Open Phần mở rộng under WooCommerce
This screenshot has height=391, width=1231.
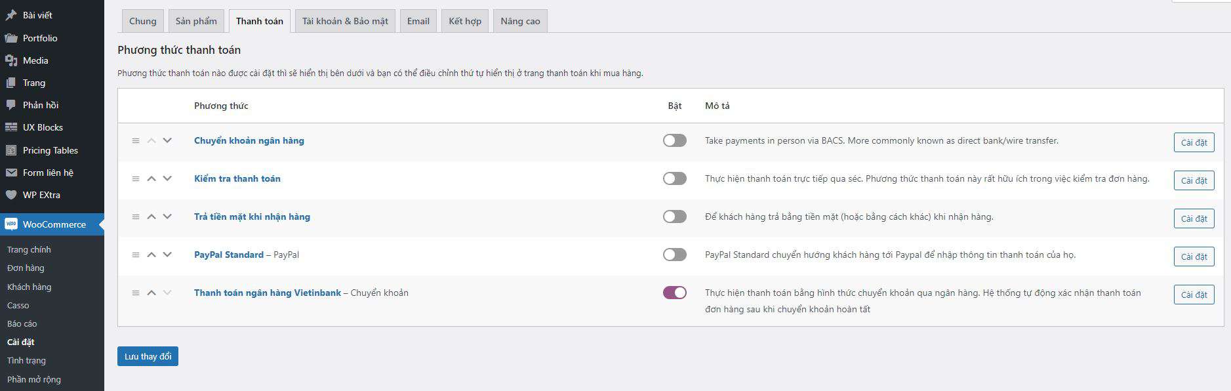click(x=33, y=379)
